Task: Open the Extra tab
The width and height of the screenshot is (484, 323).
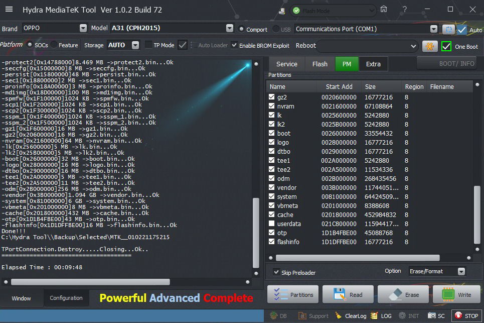Action: tap(373, 64)
